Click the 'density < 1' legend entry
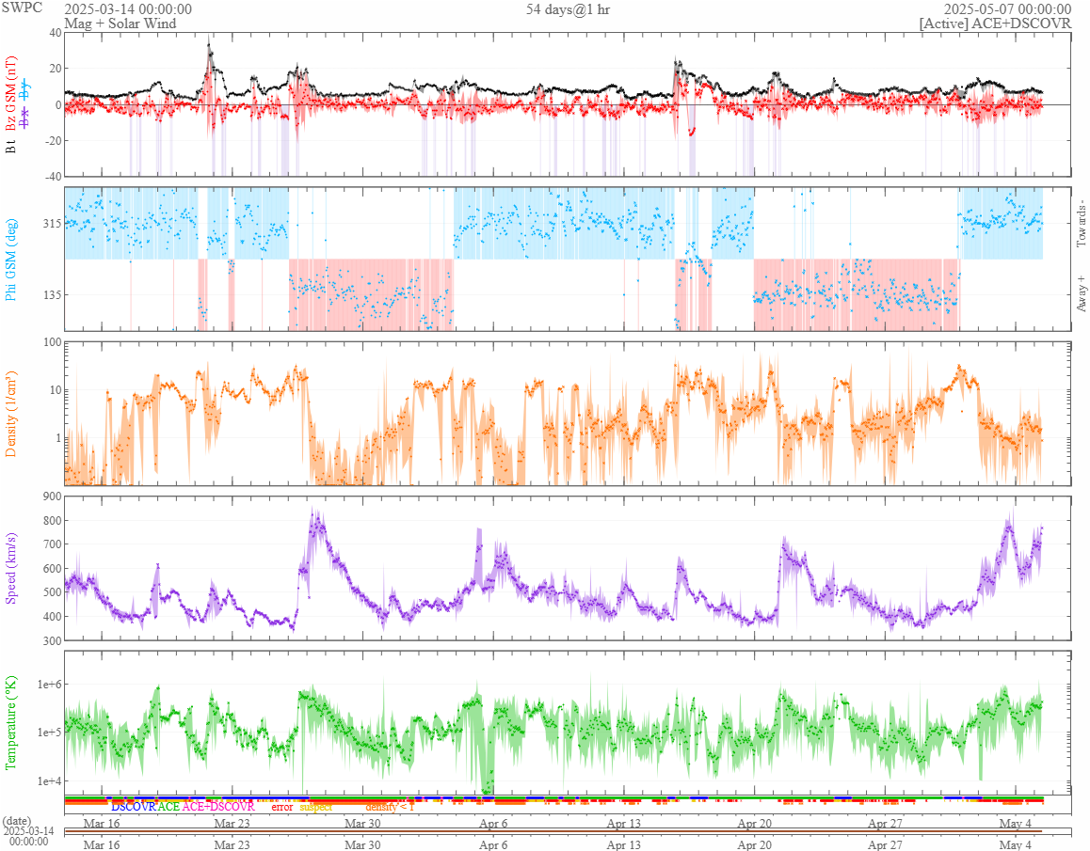1090x851 pixels. tap(390, 807)
